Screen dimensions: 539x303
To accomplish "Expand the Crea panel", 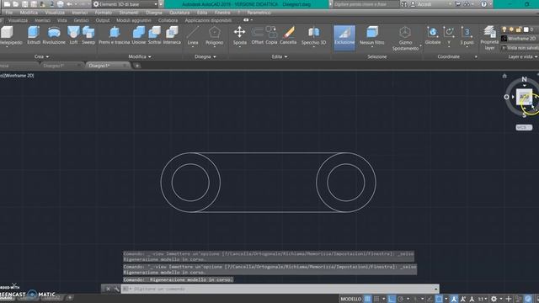I will 41,56.
